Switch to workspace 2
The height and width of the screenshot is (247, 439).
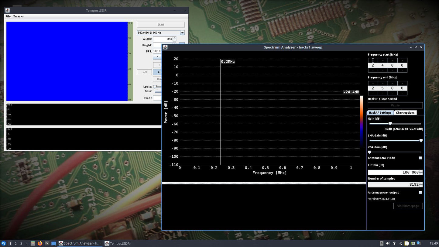click(15, 243)
